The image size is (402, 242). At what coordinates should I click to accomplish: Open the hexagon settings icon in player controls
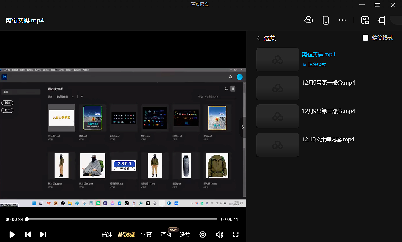coord(203,235)
